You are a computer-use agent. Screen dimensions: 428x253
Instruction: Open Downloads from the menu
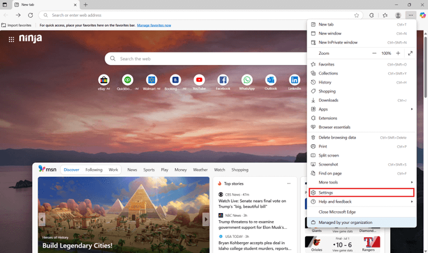click(x=362, y=100)
